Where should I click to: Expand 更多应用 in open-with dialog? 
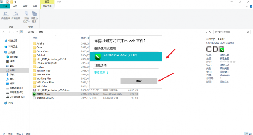(x=101, y=73)
